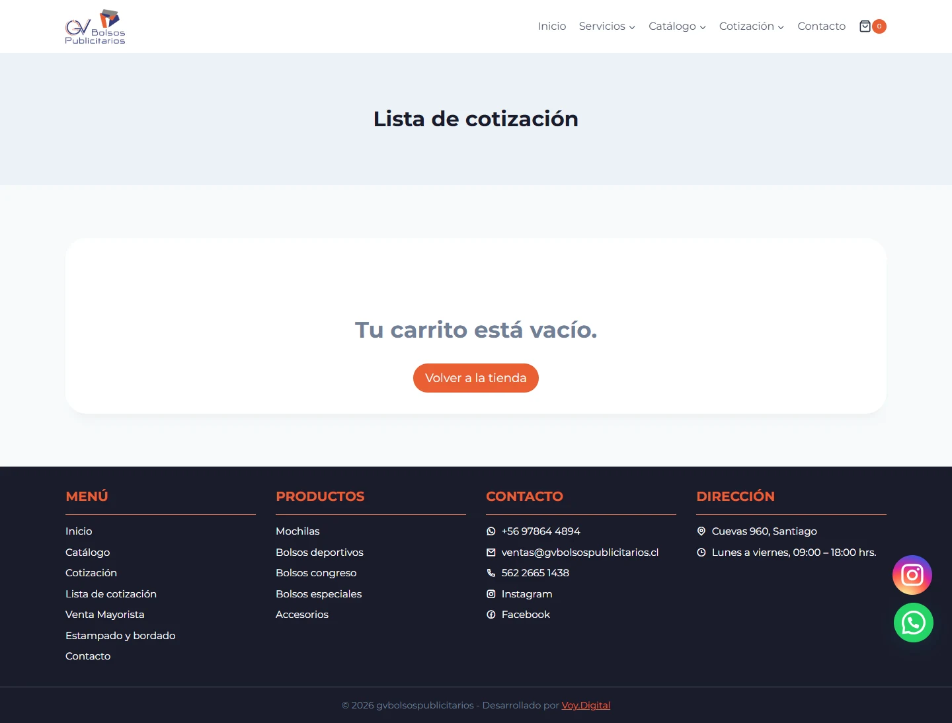Open the floating WhatsApp chat button
The image size is (952, 723).
pyautogui.click(x=914, y=623)
